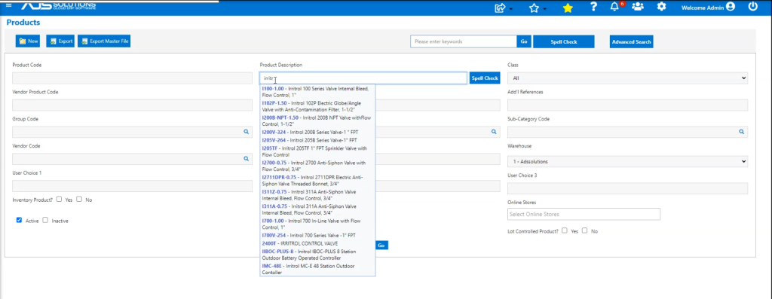772x299 pixels.
Task: Click the Vendor Code field
Action: 133,159
